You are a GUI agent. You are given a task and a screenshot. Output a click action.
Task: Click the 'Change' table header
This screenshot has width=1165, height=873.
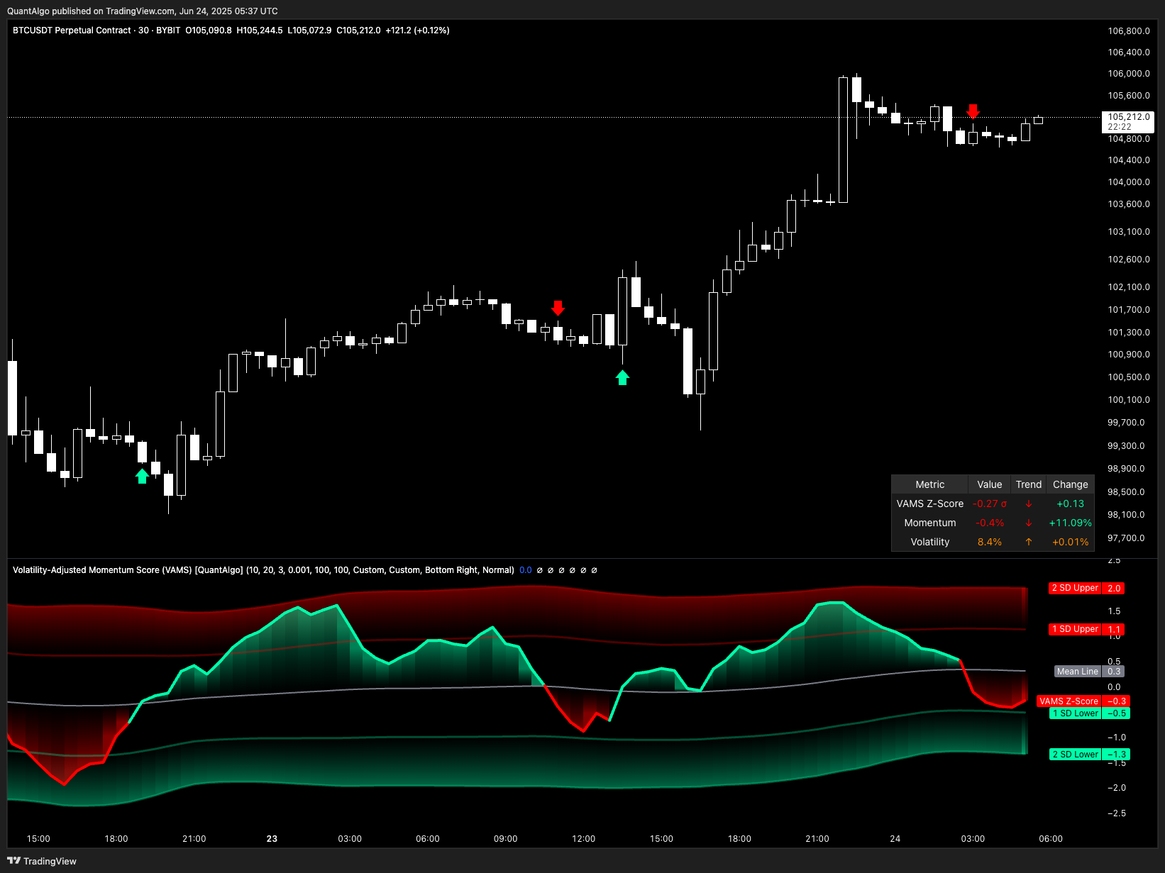point(1070,485)
